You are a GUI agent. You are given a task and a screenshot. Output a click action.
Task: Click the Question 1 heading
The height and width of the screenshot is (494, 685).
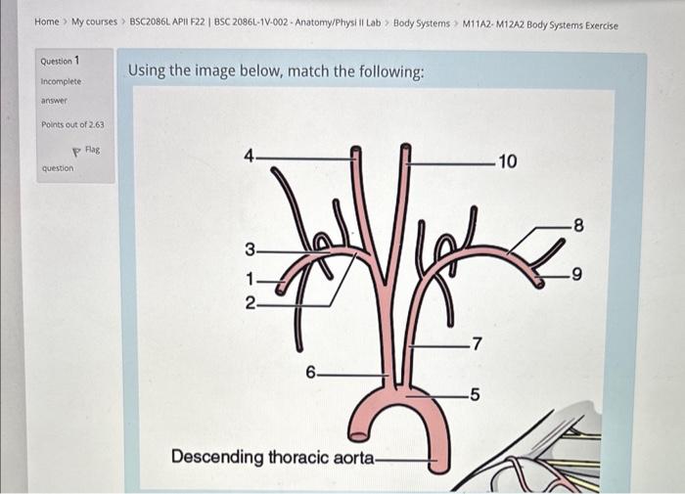[60, 61]
